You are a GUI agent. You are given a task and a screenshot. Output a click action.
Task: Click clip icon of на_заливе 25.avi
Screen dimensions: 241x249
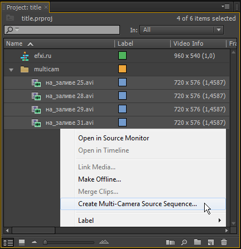(36, 83)
